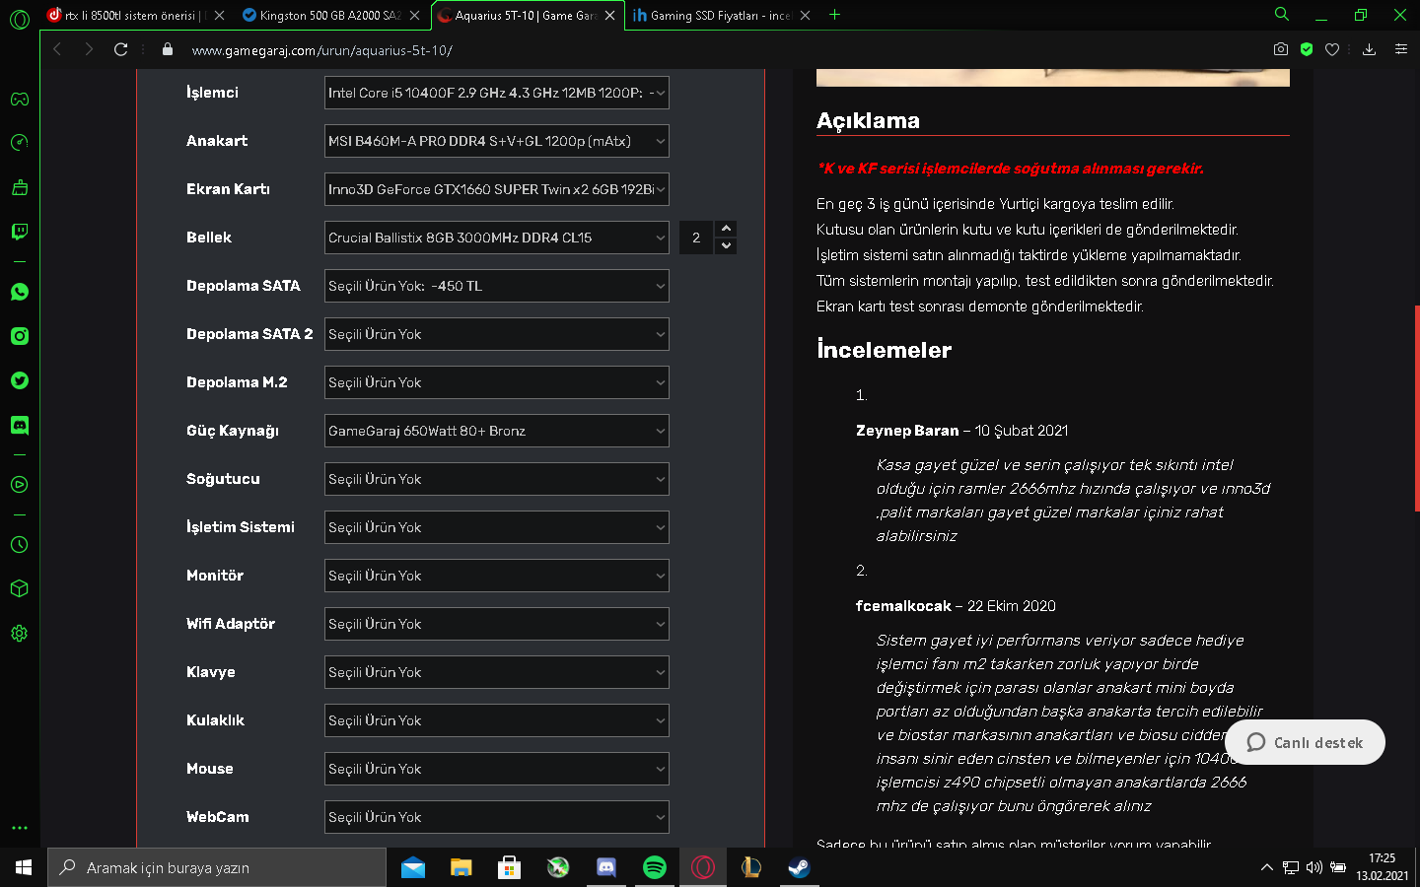Decrease Bellek quantity with down arrow

tap(727, 245)
